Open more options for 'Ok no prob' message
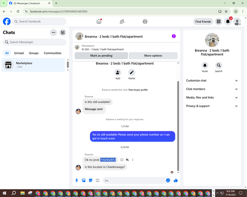The width and height of the screenshot is (247, 197). (132, 159)
